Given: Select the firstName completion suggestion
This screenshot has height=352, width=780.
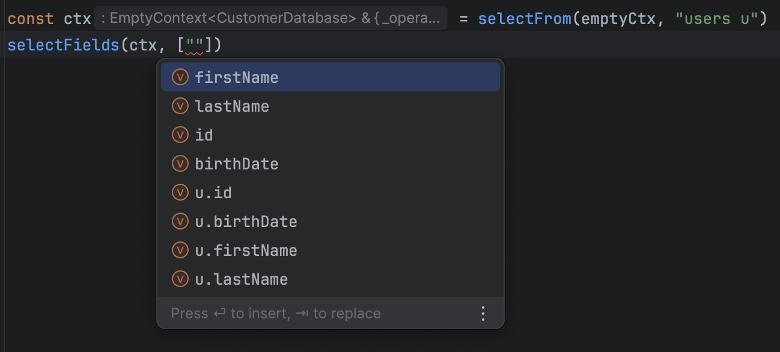Looking at the screenshot, I should click(330, 77).
